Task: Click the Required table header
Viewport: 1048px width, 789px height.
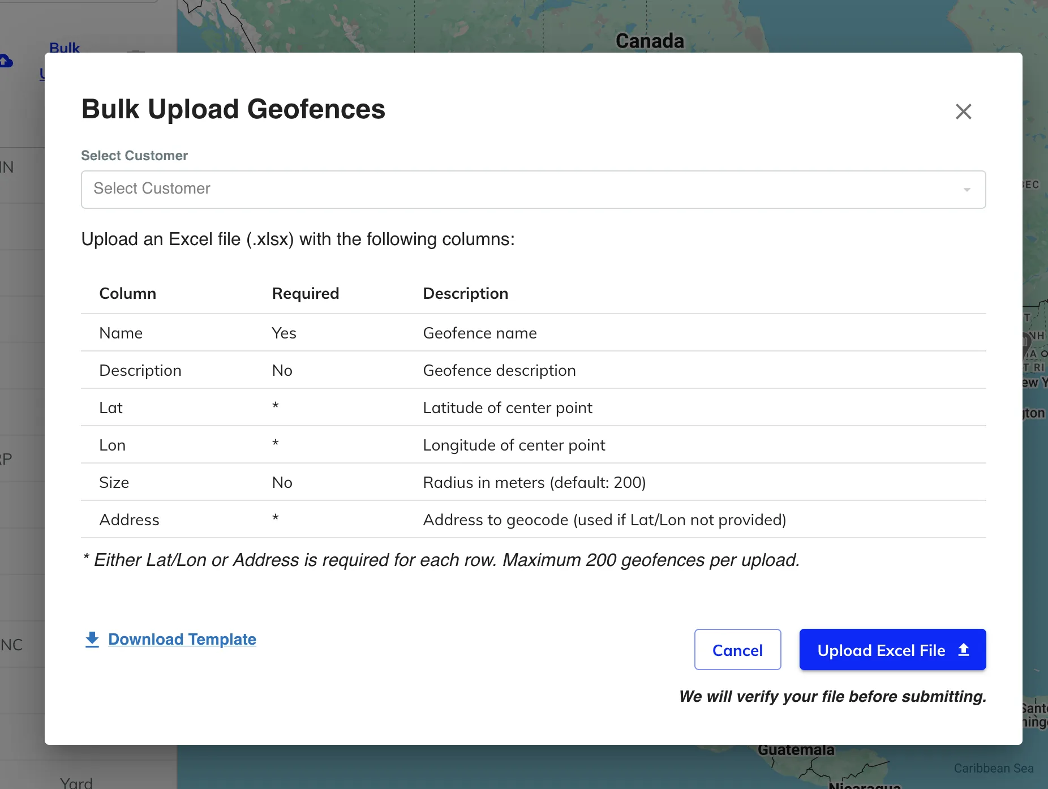Action: [305, 293]
